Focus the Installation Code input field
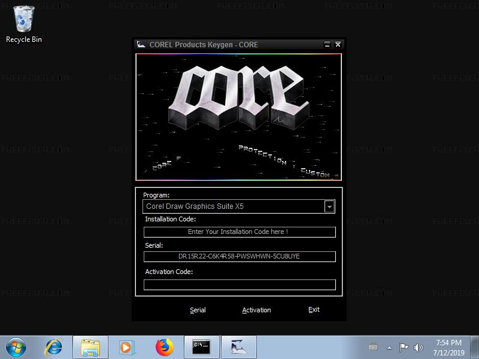This screenshot has height=359, width=479. coord(239,232)
